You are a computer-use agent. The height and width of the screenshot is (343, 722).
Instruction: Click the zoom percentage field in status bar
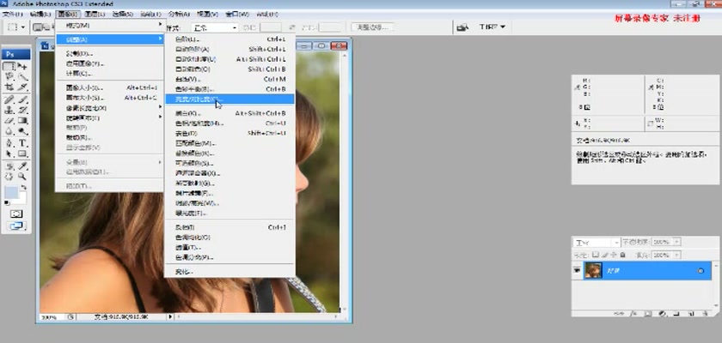[x=50, y=317]
